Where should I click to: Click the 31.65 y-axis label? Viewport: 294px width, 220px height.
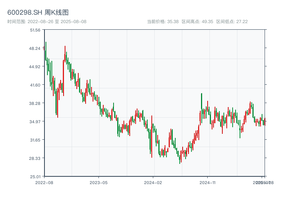point(35,140)
